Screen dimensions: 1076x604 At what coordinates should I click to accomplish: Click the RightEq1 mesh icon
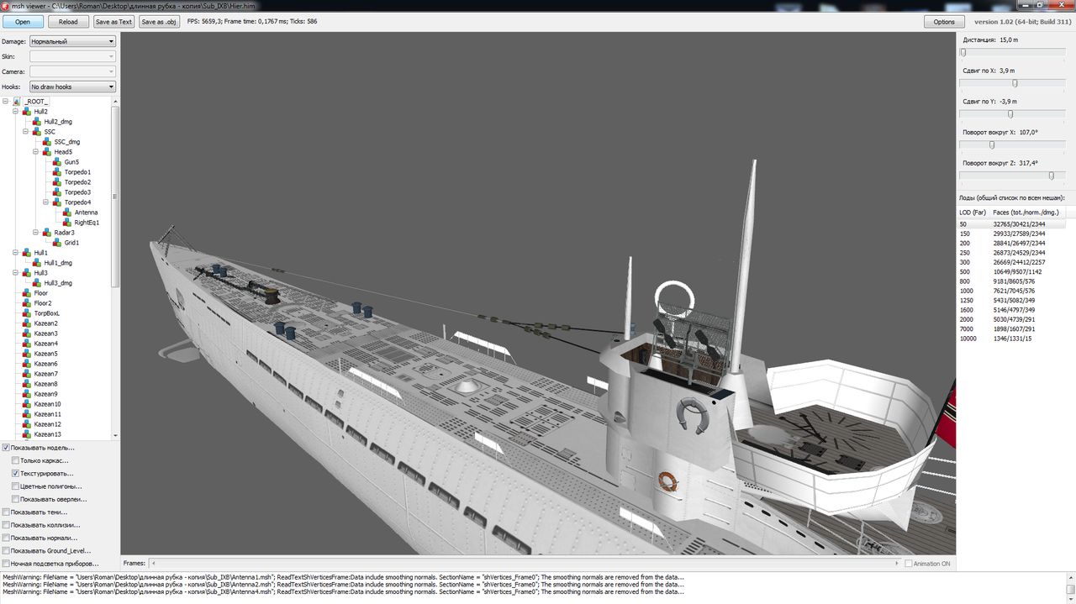(67, 223)
